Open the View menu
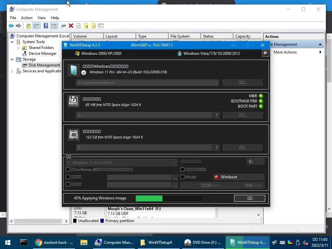332x249 pixels. click(x=41, y=18)
